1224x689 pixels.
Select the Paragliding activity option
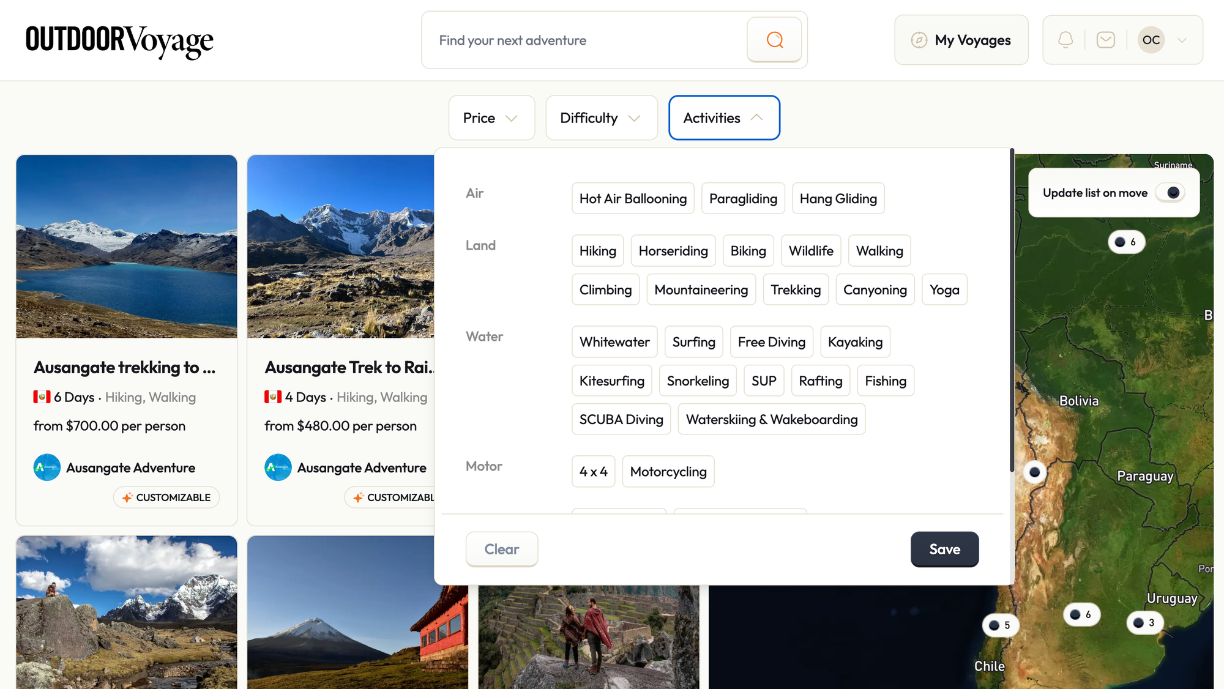[743, 198]
